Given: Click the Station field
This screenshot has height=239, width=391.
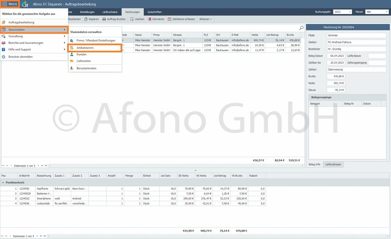Looking at the screenshot, I should click(356, 42).
